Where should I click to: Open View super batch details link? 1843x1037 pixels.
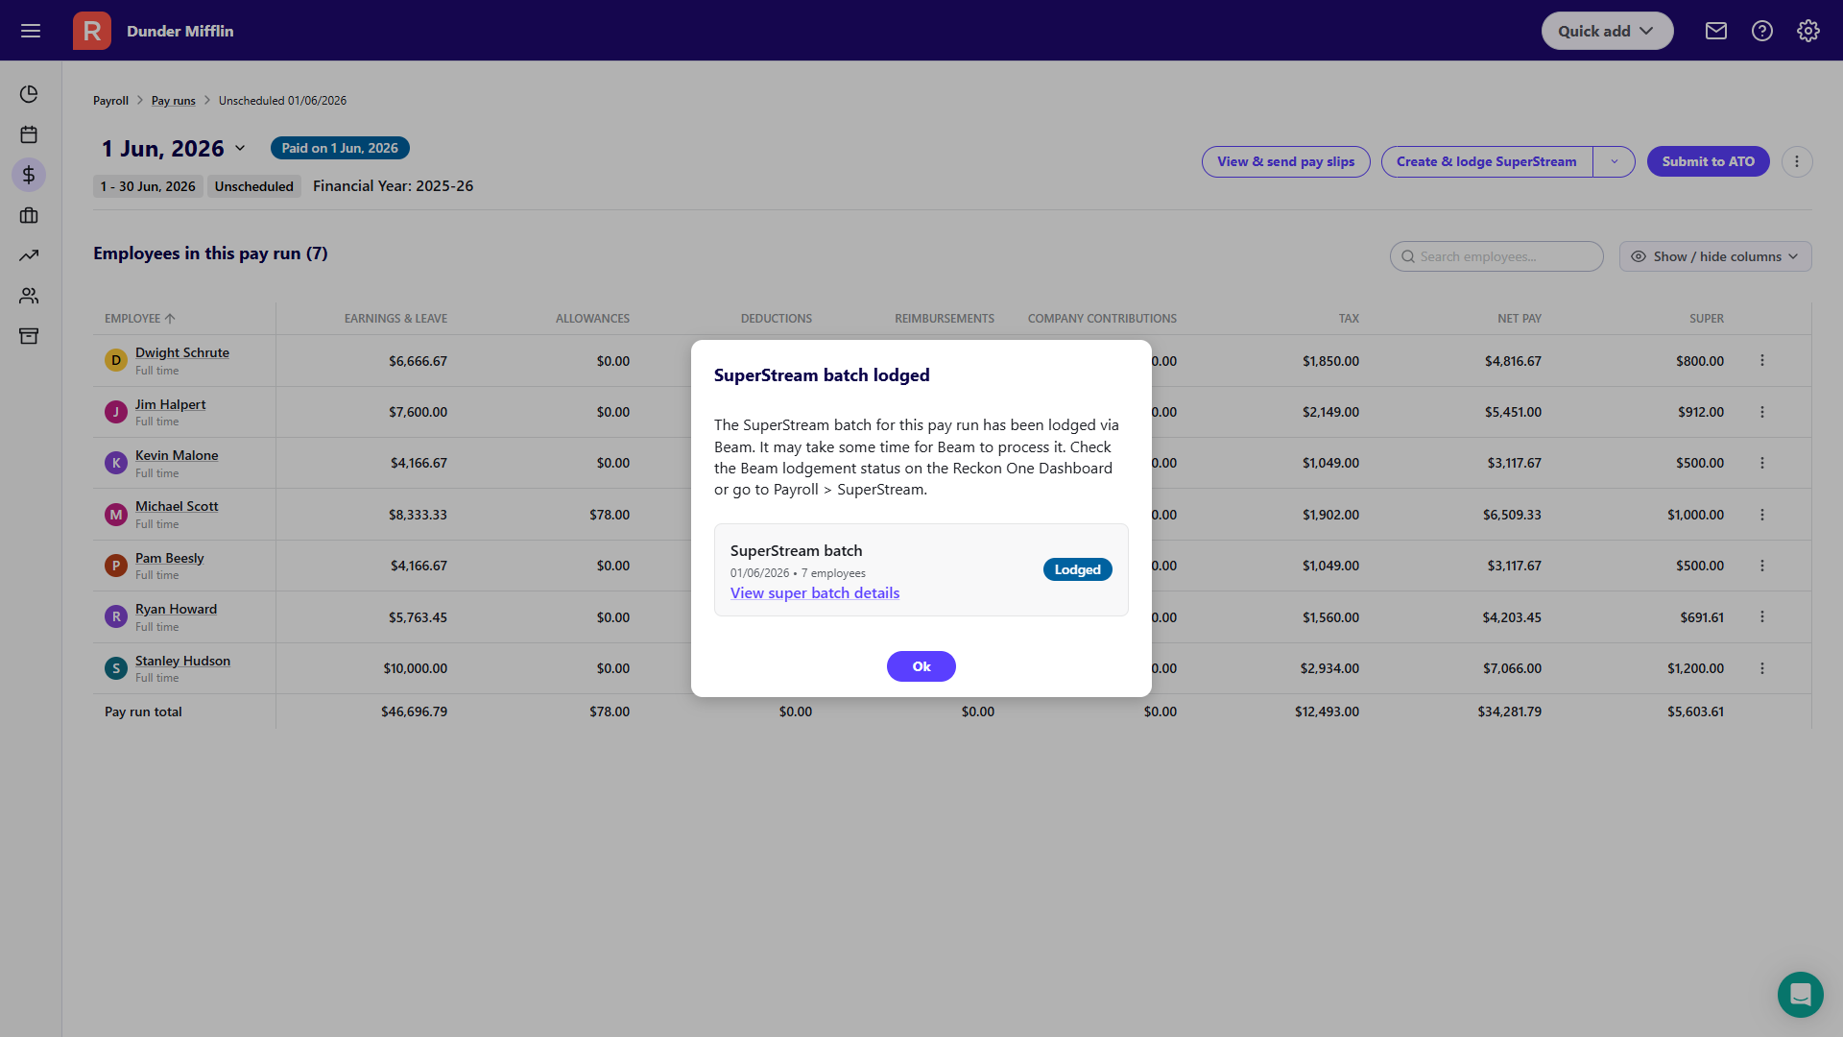point(815,593)
